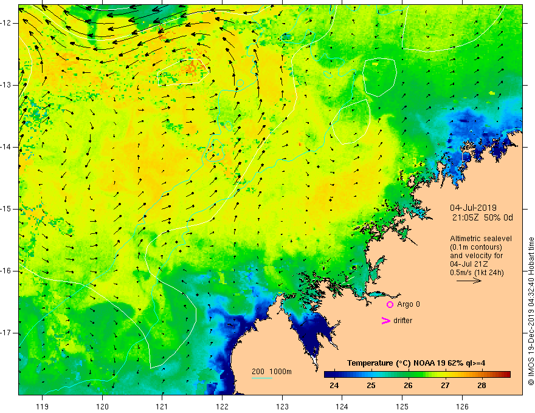The width and height of the screenshot is (535, 413).
Task: Click the '200' depth legend label
Action: pyautogui.click(x=258, y=372)
